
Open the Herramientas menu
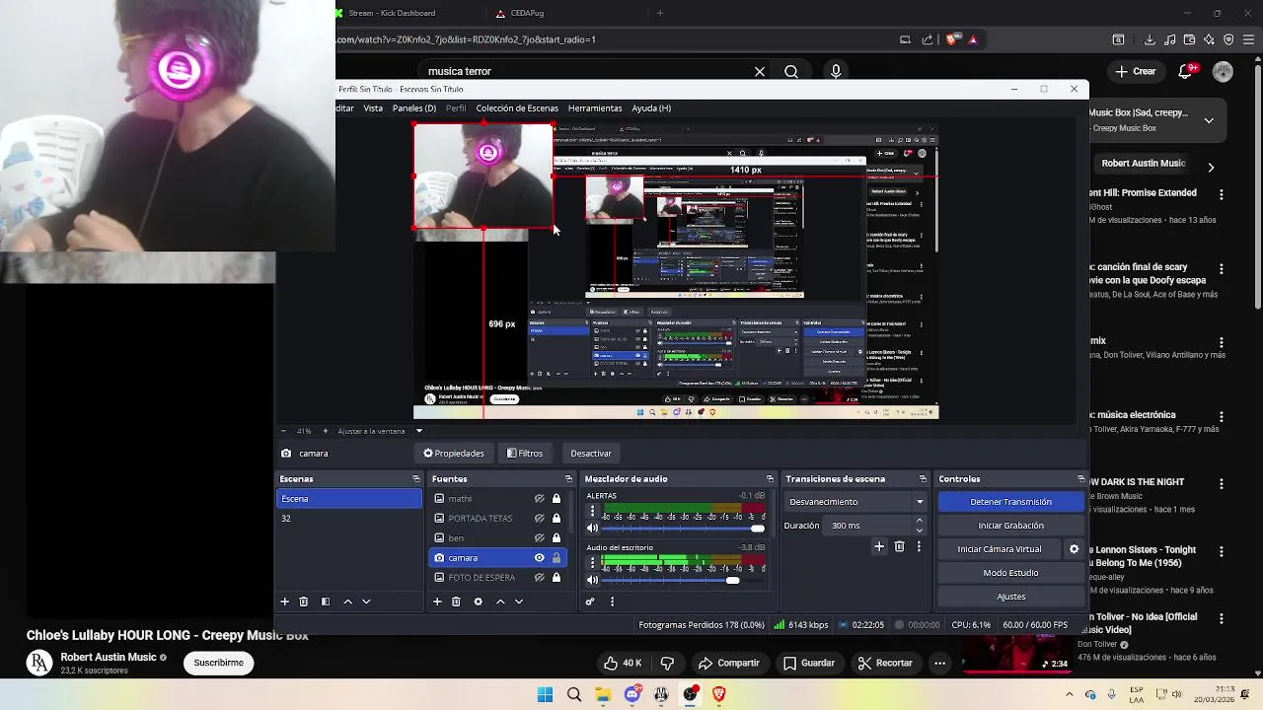pos(595,108)
